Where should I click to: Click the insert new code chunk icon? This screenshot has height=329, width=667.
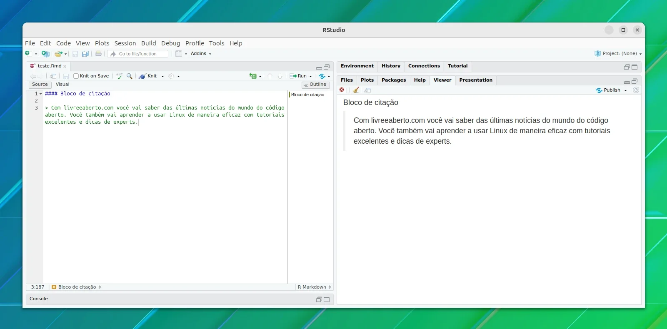click(x=253, y=76)
